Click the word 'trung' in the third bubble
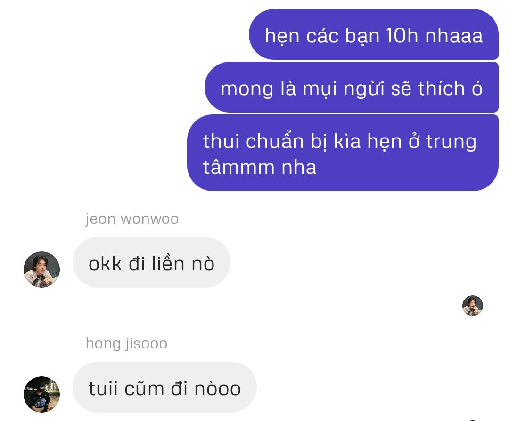 (451, 142)
